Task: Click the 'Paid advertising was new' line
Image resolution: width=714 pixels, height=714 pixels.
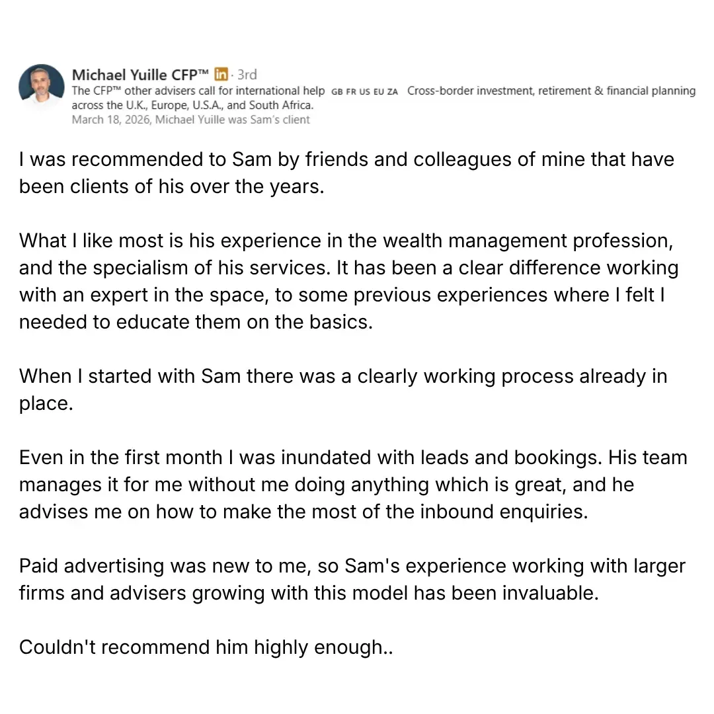Action: tap(352, 566)
